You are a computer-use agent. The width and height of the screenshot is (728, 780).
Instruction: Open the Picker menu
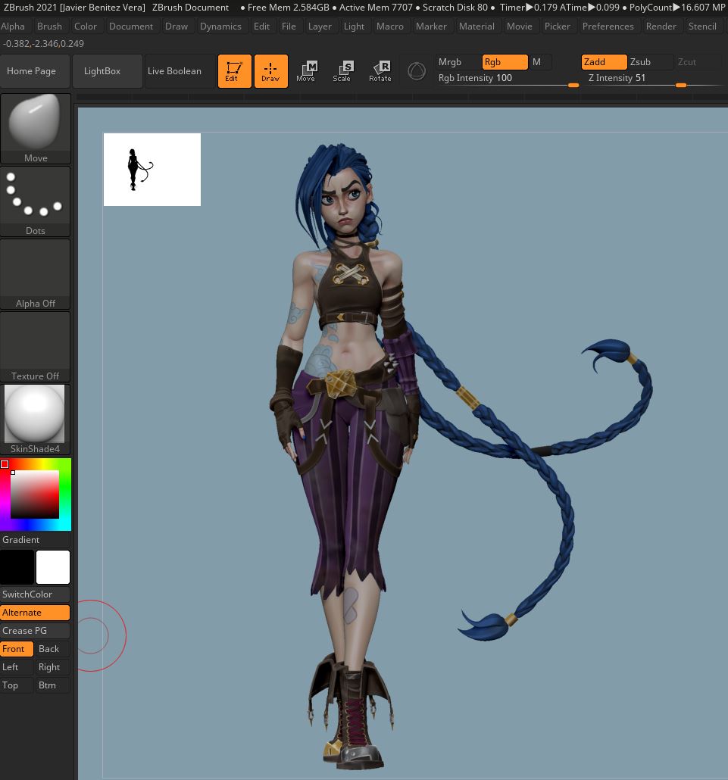[558, 27]
